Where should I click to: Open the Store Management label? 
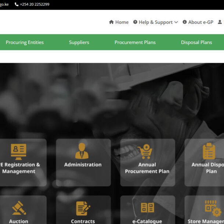[x=206, y=221]
